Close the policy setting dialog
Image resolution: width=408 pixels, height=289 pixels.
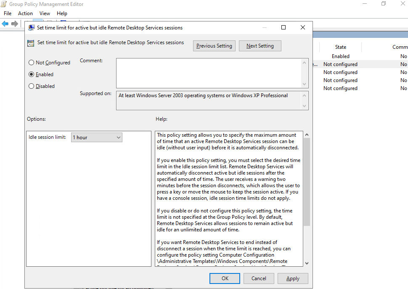point(302,28)
